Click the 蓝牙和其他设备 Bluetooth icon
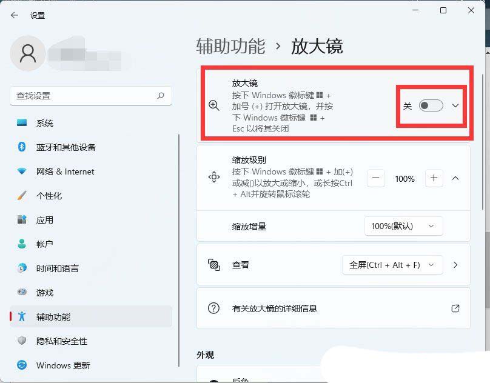 coord(22,147)
